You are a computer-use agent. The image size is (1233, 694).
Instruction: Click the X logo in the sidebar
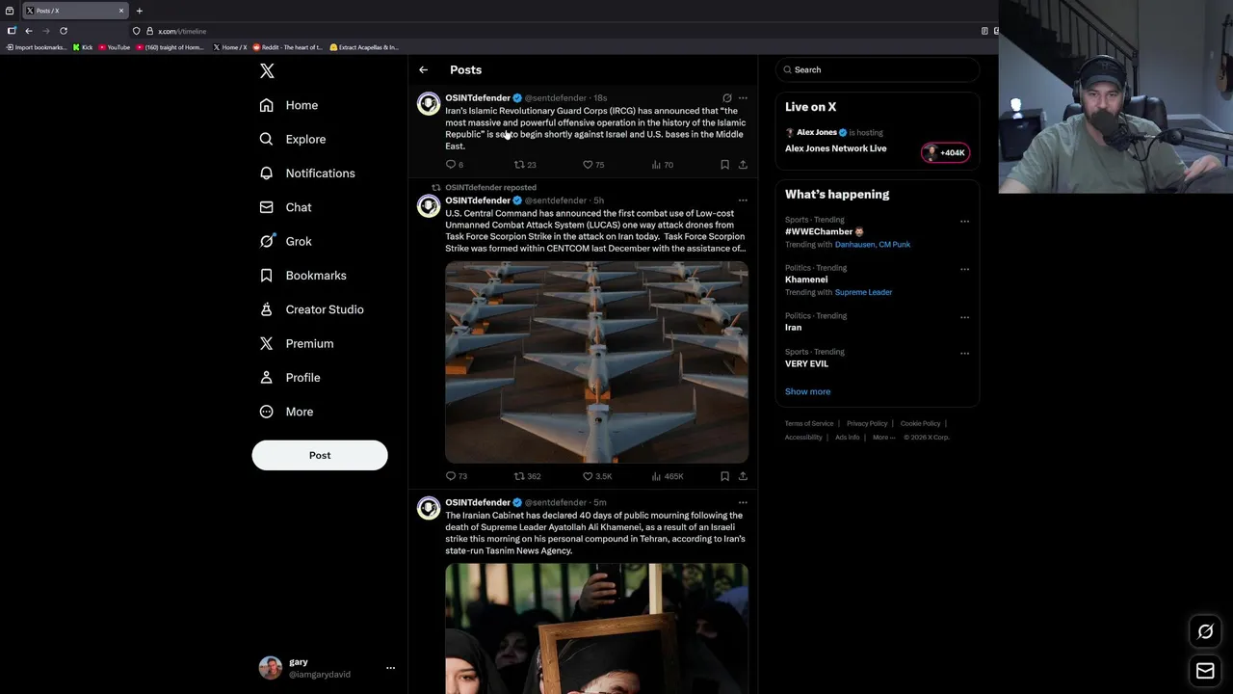(x=267, y=71)
